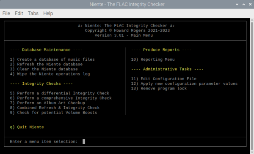Click 'Enter a menu item selection:' label
Screen dimensions: 254x154
(x=44, y=142)
